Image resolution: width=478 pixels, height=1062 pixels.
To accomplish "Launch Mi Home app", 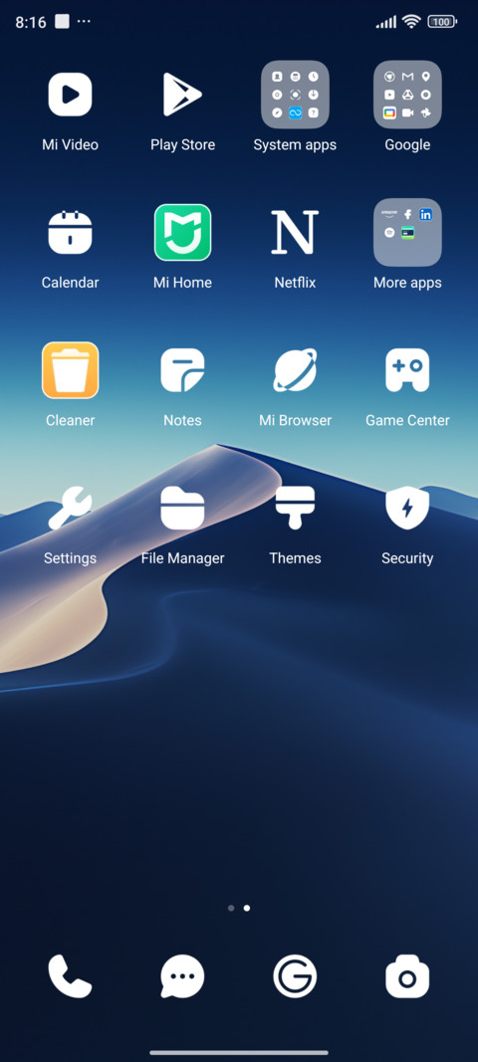I will (x=182, y=232).
